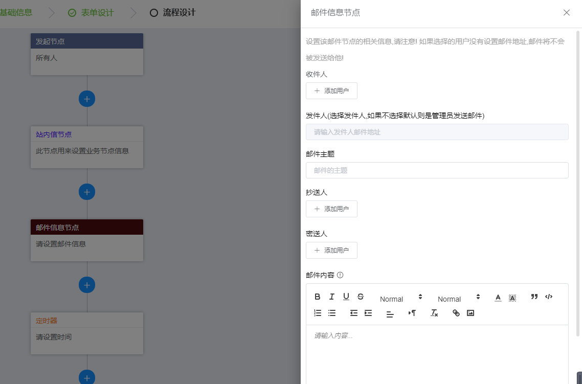This screenshot has width=582, height=384.
Task: Focus the 发件人 email address field
Action: tap(437, 132)
